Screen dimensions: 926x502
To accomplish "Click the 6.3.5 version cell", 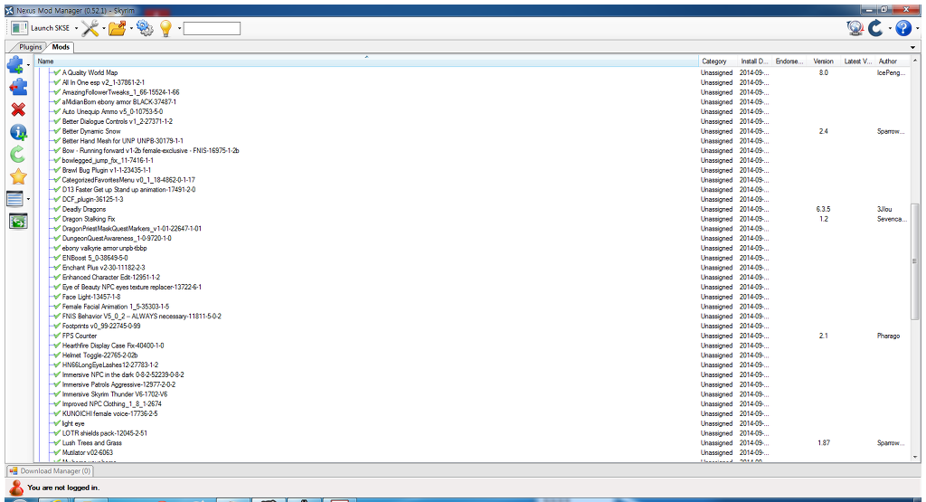I will 823,209.
